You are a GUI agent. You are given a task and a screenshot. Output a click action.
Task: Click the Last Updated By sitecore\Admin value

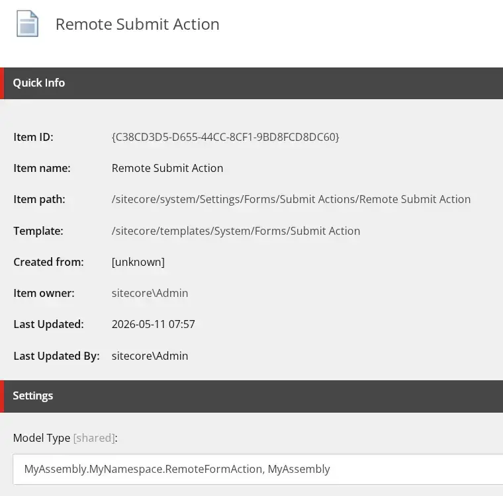[150, 356]
